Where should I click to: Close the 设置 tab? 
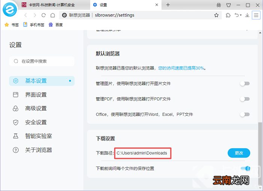point(157,5)
